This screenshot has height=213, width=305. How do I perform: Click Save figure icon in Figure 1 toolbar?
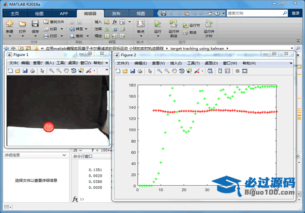click(x=25, y=71)
